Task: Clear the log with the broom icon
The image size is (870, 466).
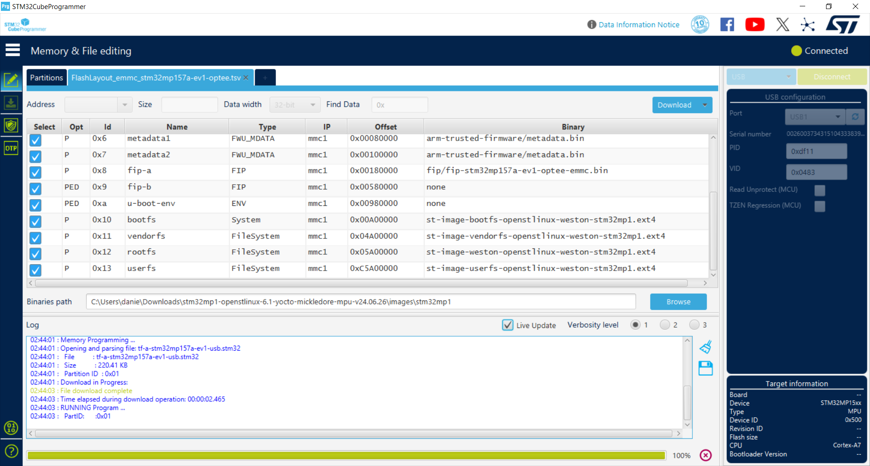Action: pyautogui.click(x=706, y=347)
